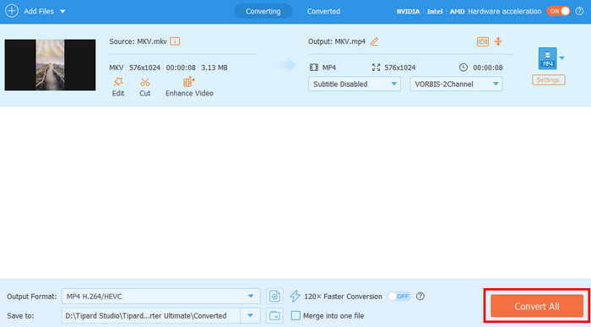
Task: Click the Intel label in the header
Action: 435,12
